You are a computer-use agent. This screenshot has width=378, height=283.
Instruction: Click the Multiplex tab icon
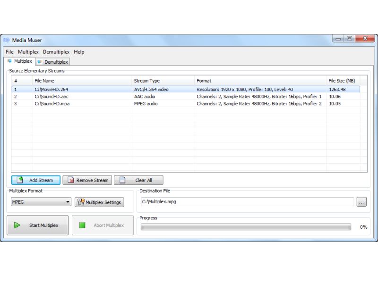pyautogui.click(x=9, y=61)
